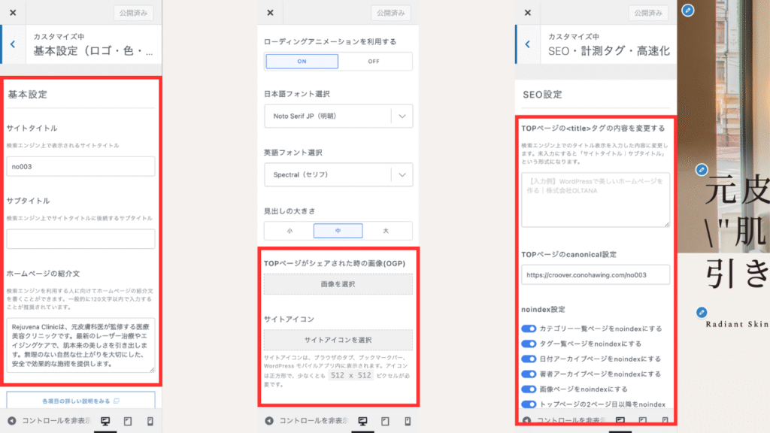Image resolution: width=770 pixels, height=433 pixels.
Task: Expand the 英語フォント選択 Spectral dropdown
Action: click(338, 175)
